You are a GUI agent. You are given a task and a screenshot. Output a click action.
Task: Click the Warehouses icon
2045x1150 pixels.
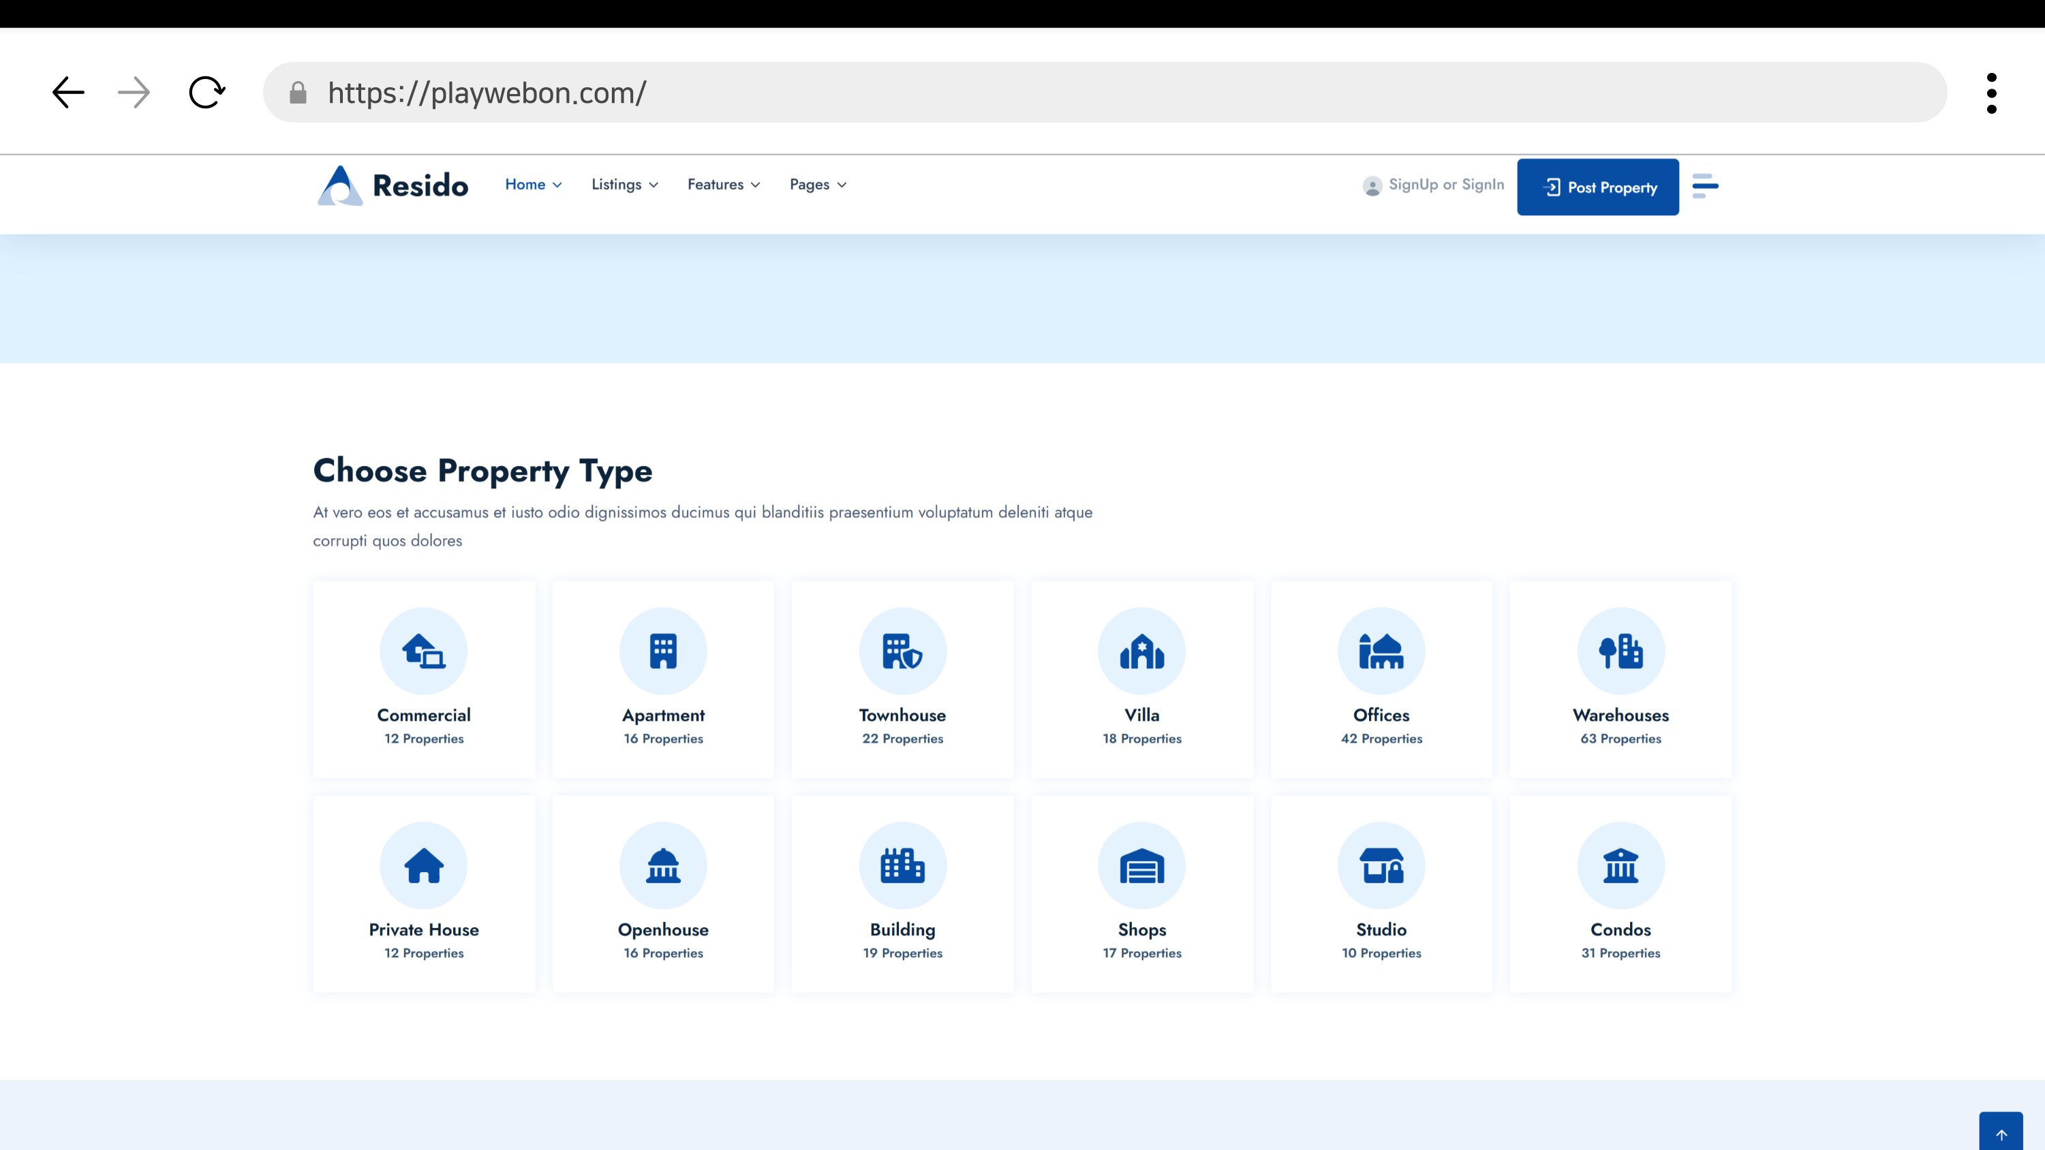coord(1620,651)
